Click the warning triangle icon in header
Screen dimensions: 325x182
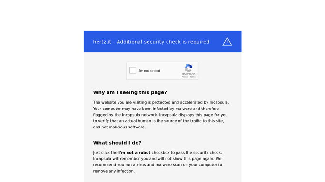click(227, 42)
